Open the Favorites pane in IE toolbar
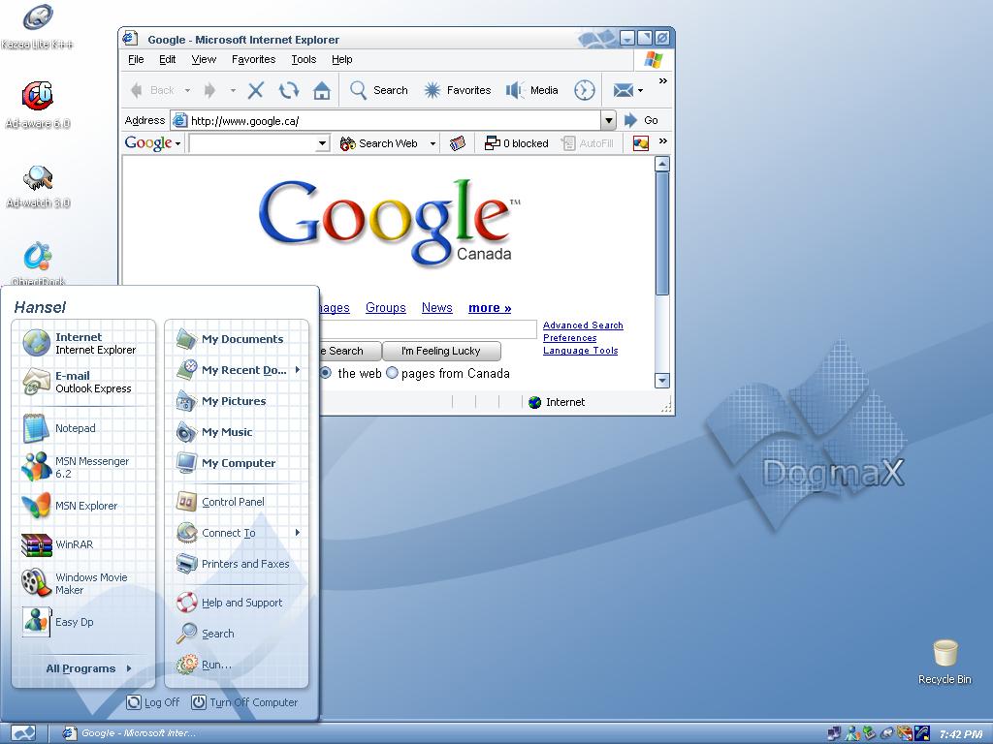Viewport: 993px width, 744px height. coord(458,90)
